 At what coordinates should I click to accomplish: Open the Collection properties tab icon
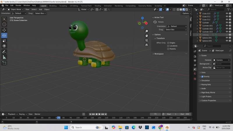(195, 79)
